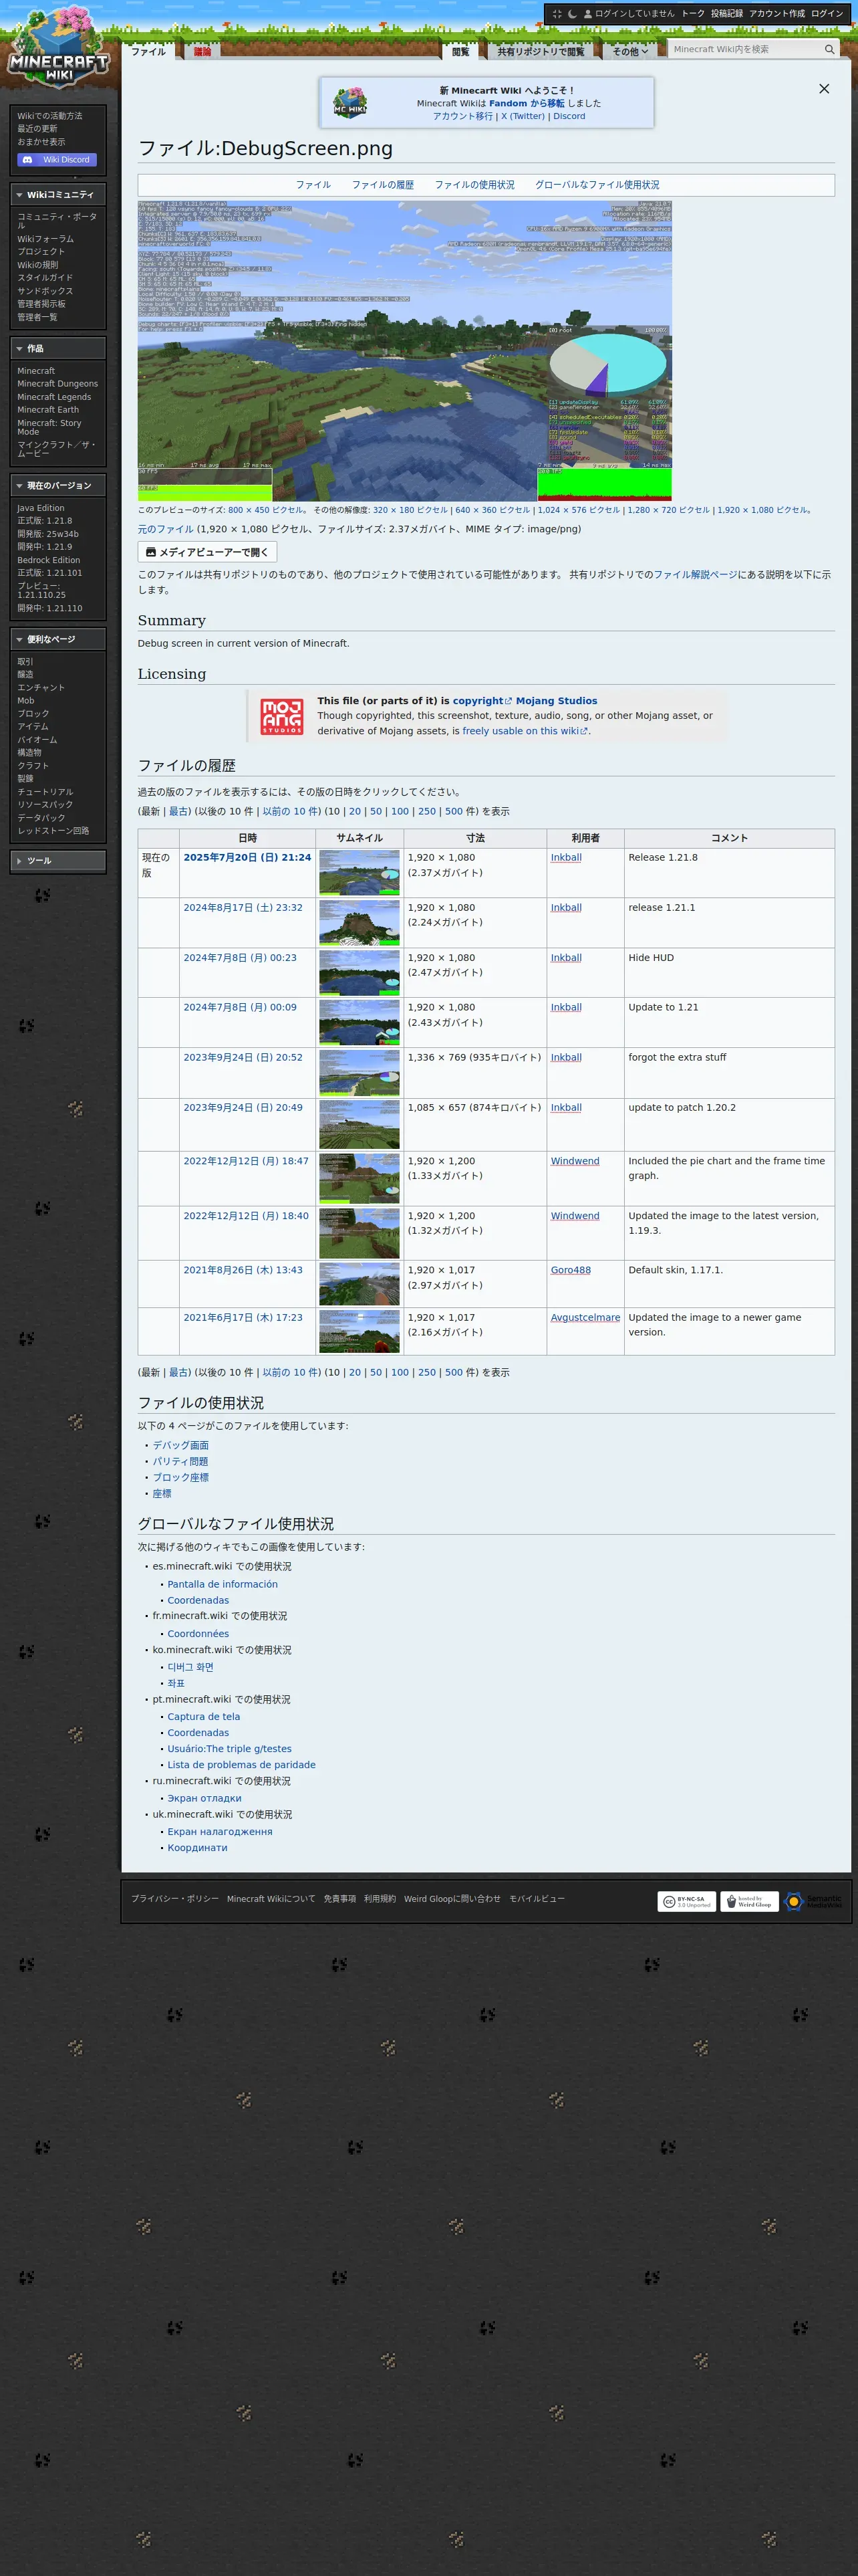Image resolution: width=858 pixels, height=2576 pixels.
Task: Open the ファイル解説ページ link
Action: point(695,575)
